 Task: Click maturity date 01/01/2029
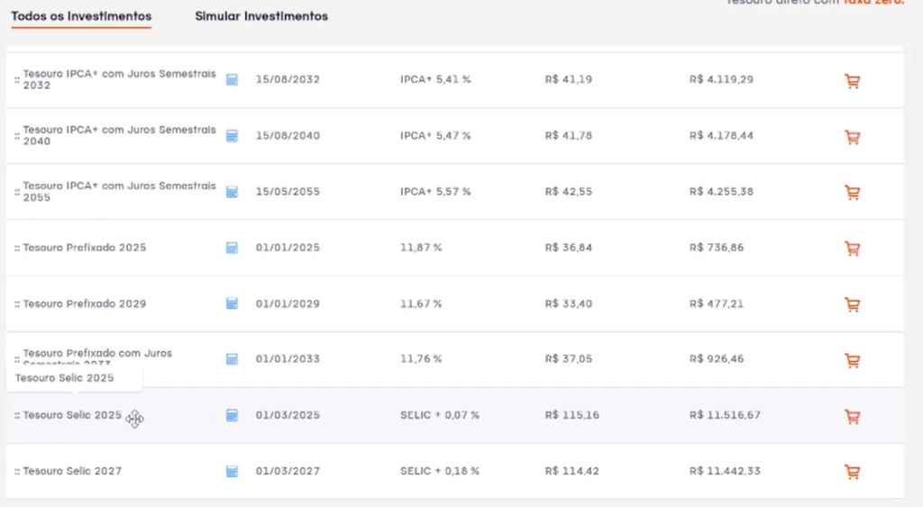click(x=288, y=303)
